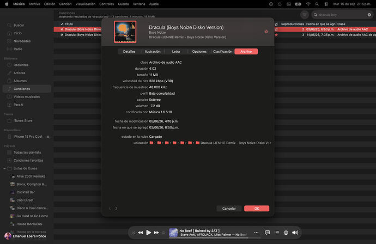Screen dimensions: 376x244
Task: Open the three-dot more options in player
Action: [256, 233]
